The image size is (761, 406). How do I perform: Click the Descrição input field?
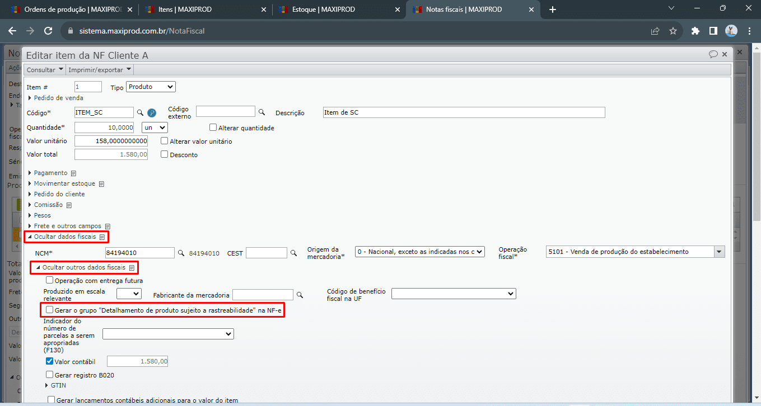click(464, 112)
